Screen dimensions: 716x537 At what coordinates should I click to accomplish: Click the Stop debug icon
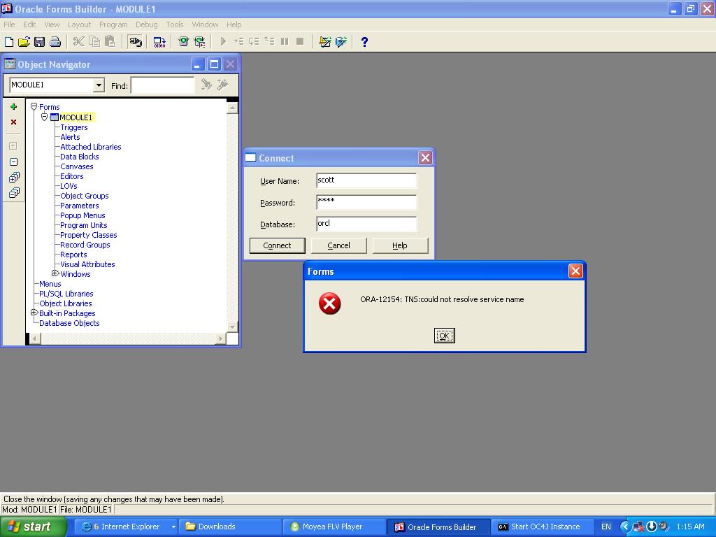point(300,42)
